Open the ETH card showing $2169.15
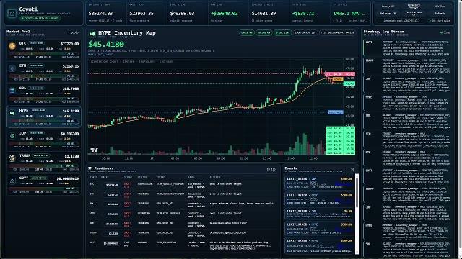Viewport: 462px width, 259px height. pyautogui.click(x=44, y=72)
